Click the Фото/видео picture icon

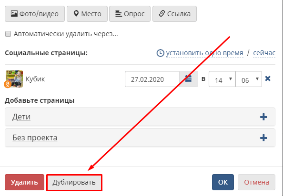click(14, 14)
